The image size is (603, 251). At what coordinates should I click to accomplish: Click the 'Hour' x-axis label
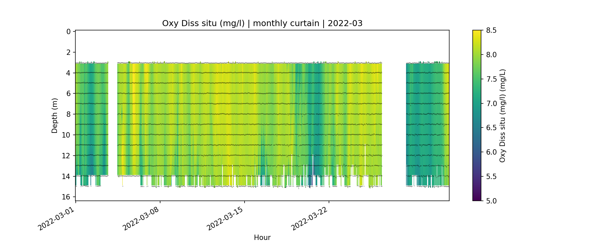click(x=262, y=238)
